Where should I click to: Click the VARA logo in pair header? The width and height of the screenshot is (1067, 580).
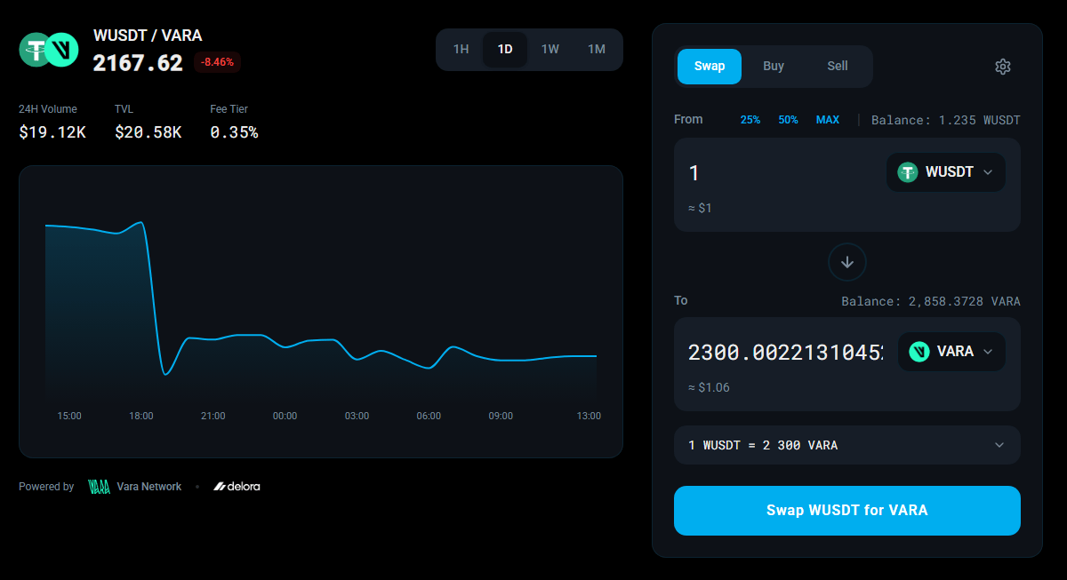62,49
